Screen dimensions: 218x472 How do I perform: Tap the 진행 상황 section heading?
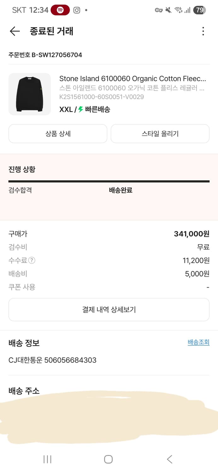tap(20, 169)
